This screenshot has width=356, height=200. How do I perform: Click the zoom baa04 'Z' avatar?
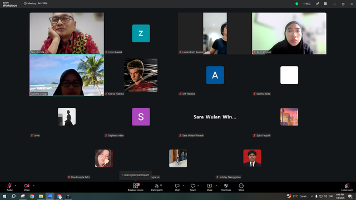click(141, 33)
